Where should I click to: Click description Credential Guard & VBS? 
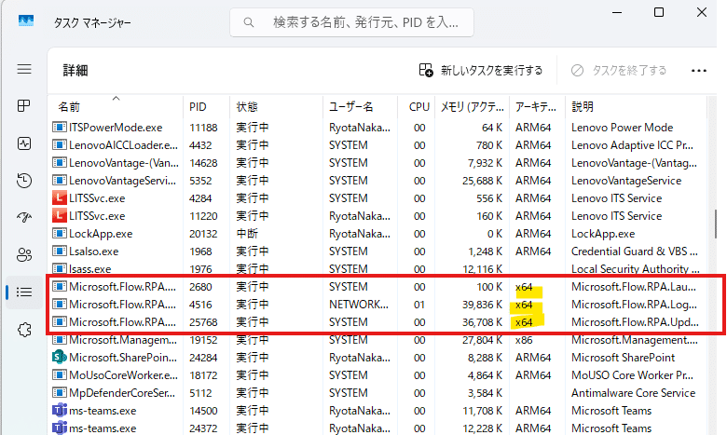[x=635, y=251]
